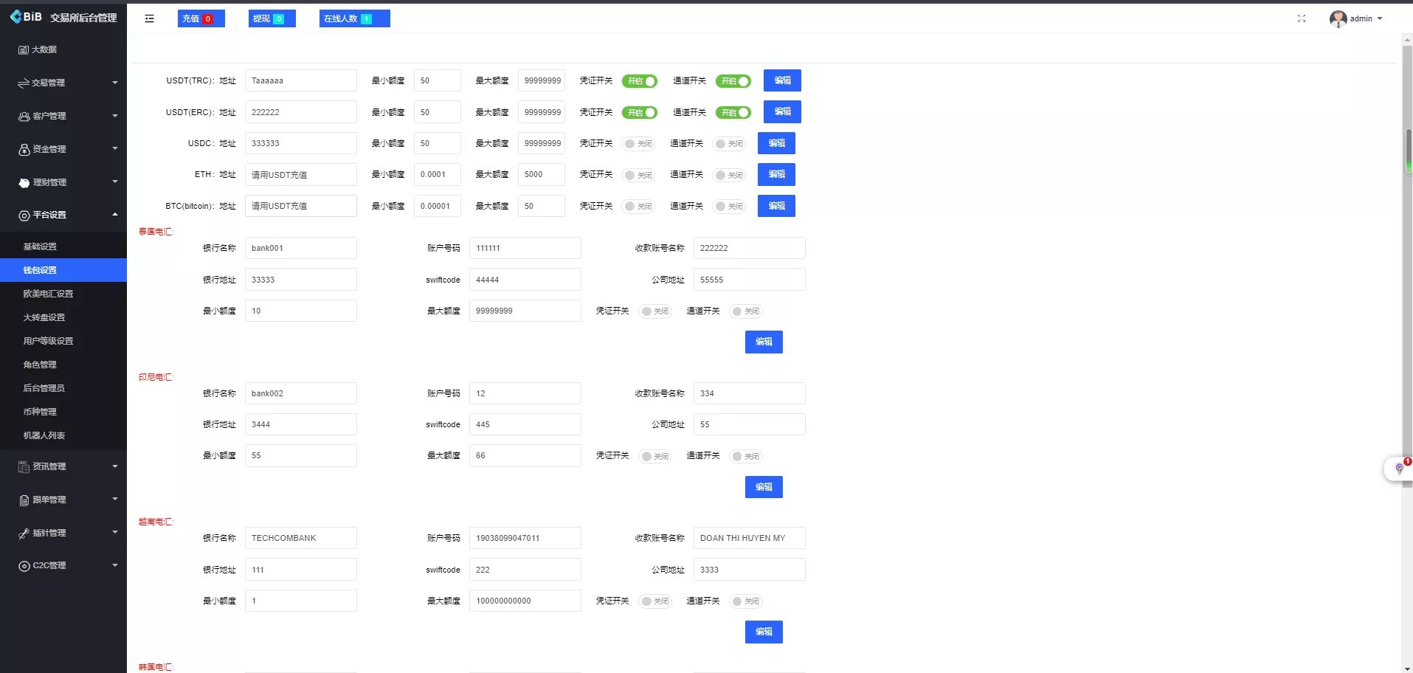
Task: Click the admin avatar picture
Action: (1338, 18)
